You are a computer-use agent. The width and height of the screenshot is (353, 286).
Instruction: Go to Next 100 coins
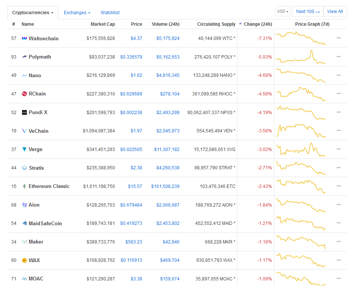(308, 12)
